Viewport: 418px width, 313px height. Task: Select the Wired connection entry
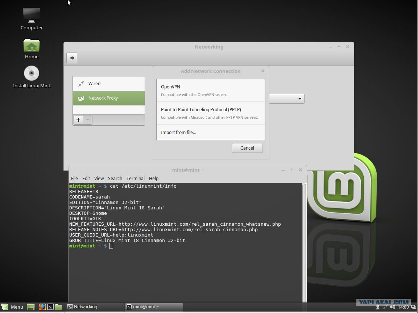coord(109,84)
